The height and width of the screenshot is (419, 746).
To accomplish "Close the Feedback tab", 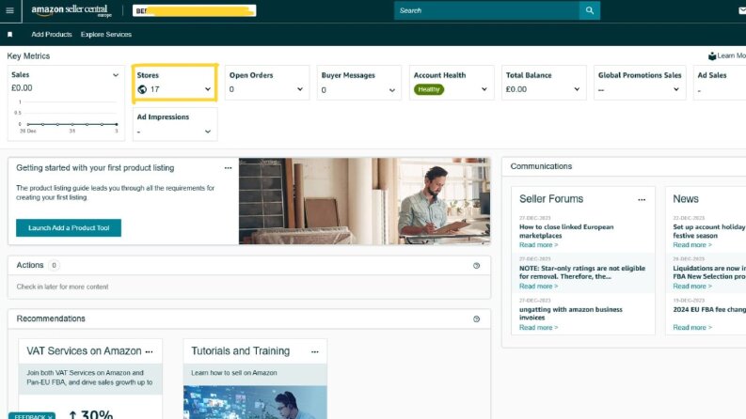I will 50,417.
